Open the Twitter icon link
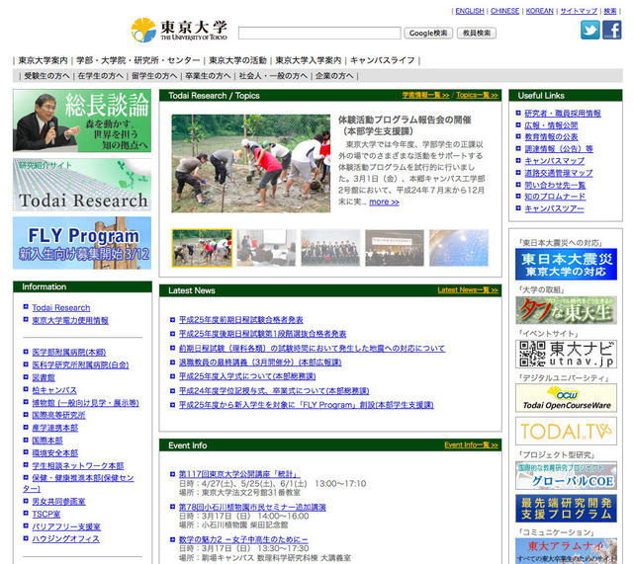The height and width of the screenshot is (564, 633). click(x=589, y=30)
